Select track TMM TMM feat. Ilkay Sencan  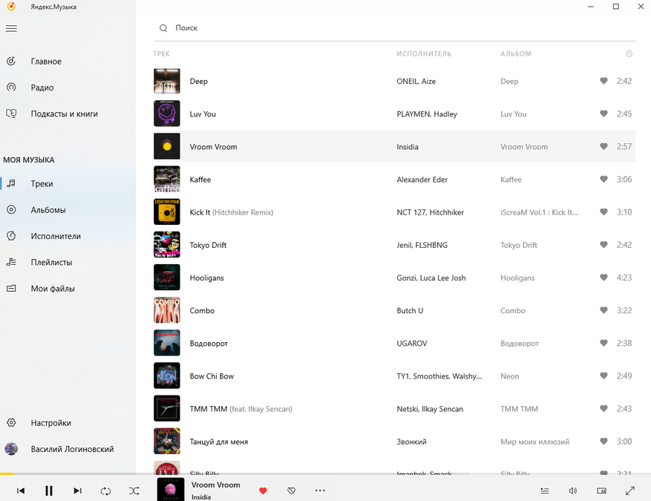pyautogui.click(x=241, y=409)
